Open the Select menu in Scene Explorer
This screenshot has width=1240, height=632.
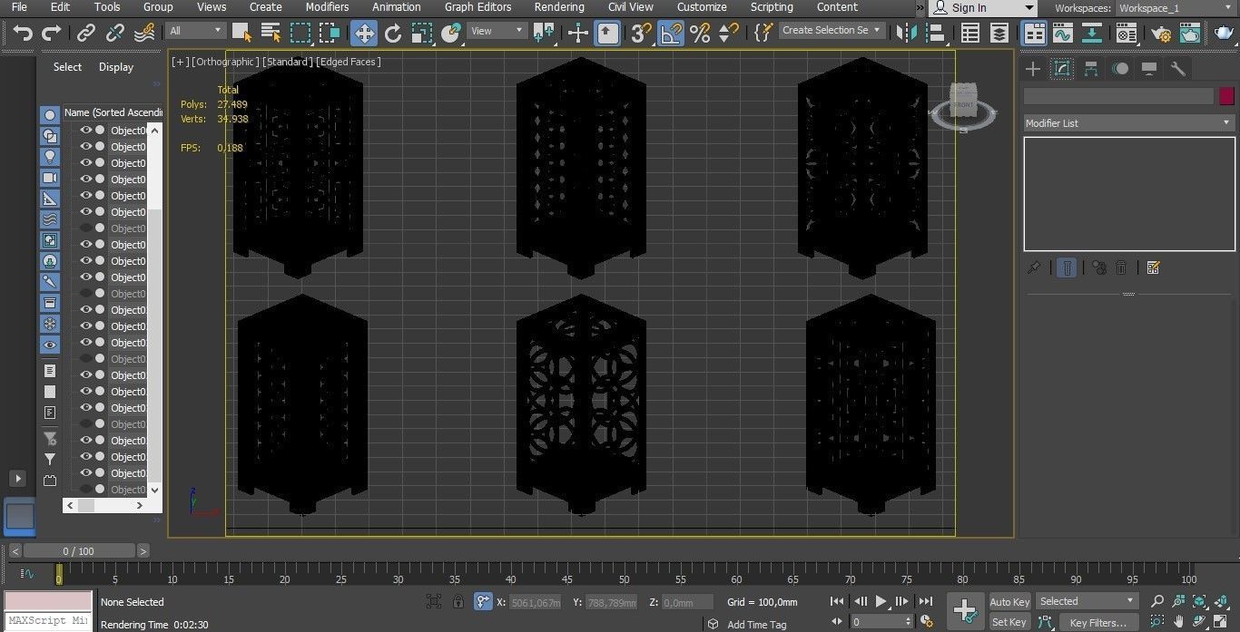[67, 67]
